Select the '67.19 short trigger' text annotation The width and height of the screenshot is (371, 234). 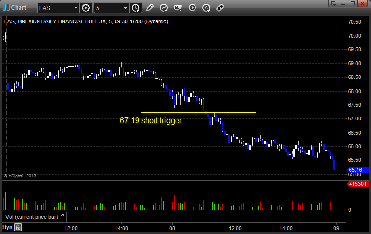pyautogui.click(x=151, y=121)
